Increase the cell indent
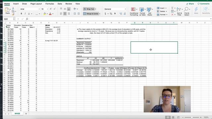This screenshot has width=212, height=119. pyautogui.click(x=79, y=14)
